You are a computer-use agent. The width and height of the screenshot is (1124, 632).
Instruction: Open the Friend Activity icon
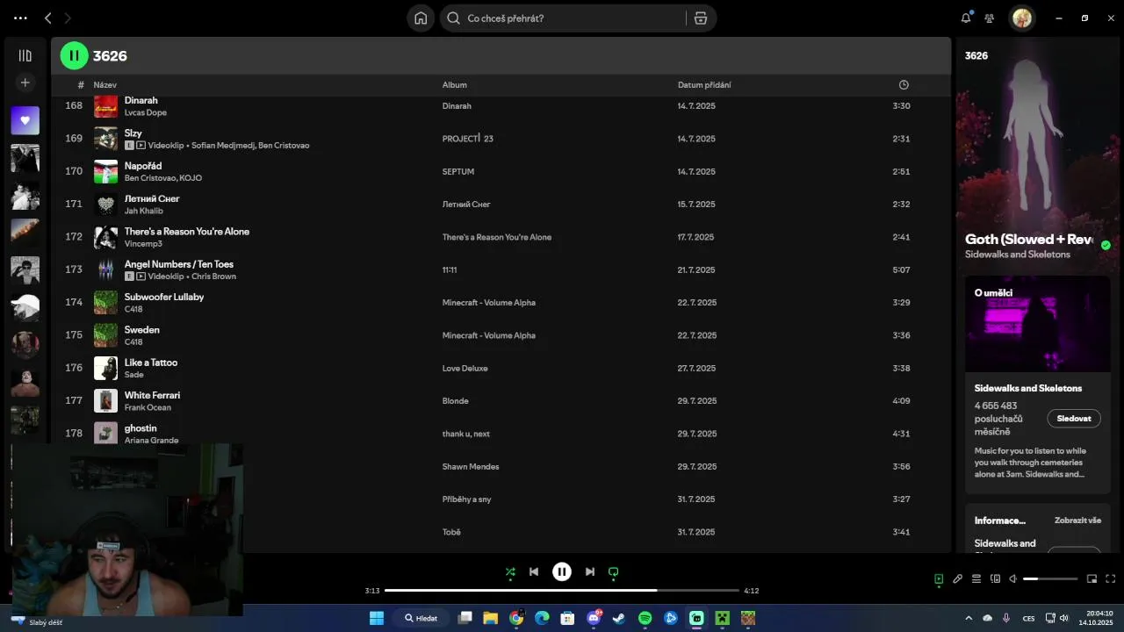(x=990, y=18)
